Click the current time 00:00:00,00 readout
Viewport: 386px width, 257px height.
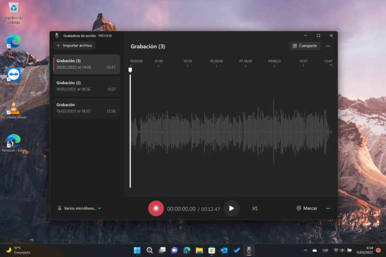click(181, 209)
